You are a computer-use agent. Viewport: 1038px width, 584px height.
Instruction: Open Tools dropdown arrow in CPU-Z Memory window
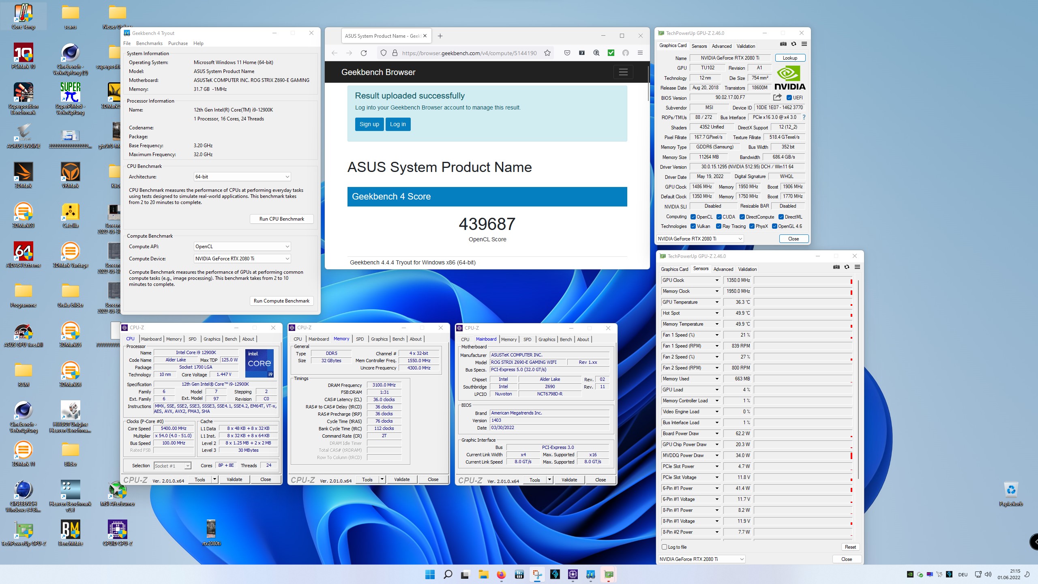point(382,479)
